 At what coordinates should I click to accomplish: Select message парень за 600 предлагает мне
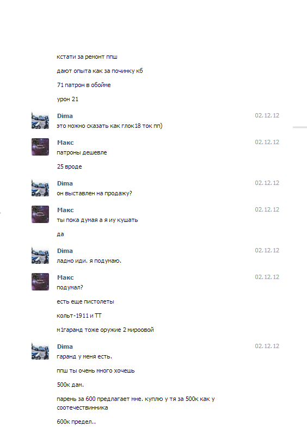click(136, 403)
